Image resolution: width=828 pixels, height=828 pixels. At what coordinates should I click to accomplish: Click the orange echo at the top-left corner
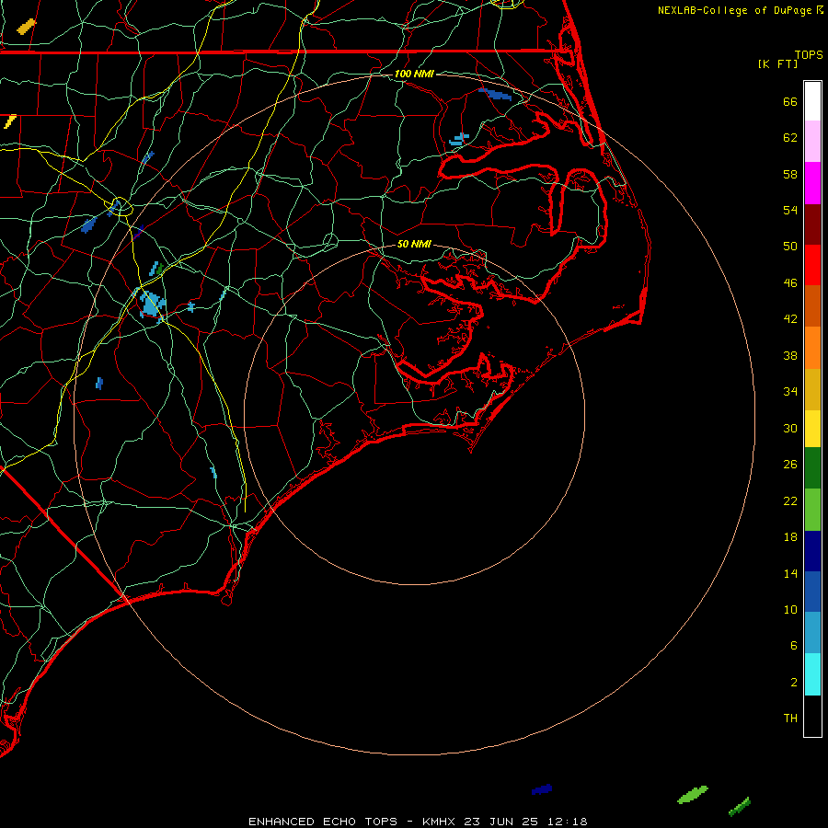pyautogui.click(x=27, y=26)
